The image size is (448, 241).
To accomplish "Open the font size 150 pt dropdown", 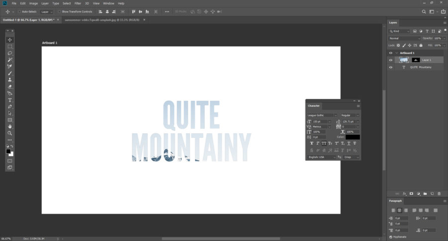I will point(330,121).
